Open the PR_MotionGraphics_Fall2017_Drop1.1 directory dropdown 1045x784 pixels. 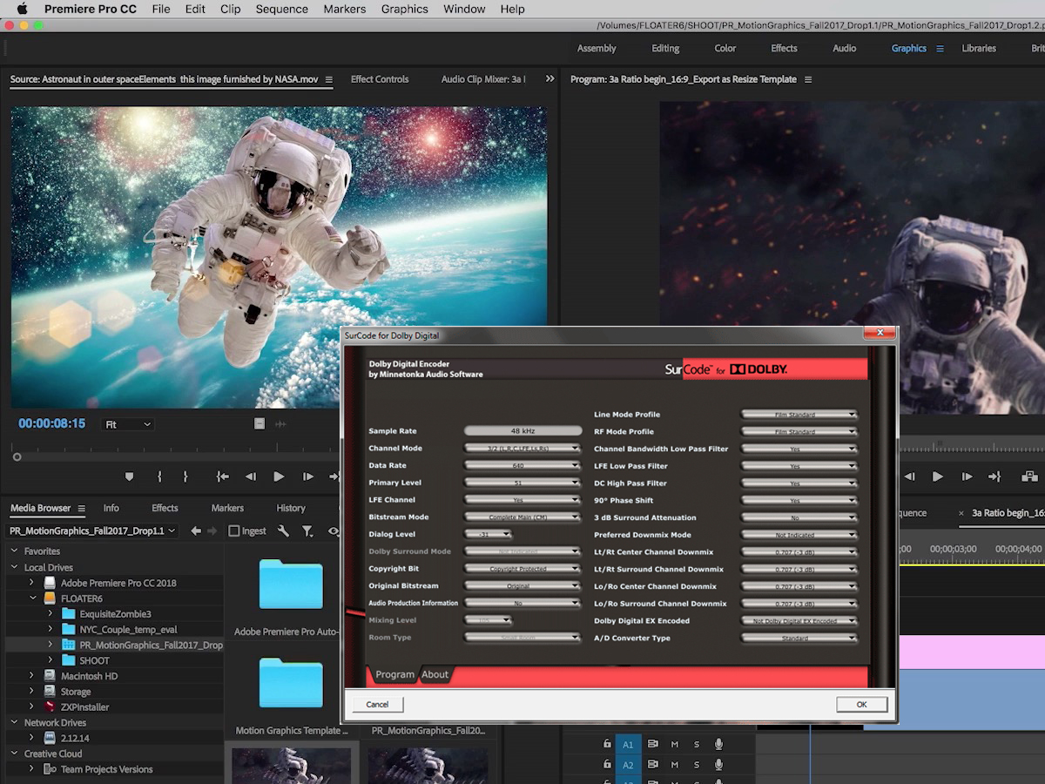[92, 531]
